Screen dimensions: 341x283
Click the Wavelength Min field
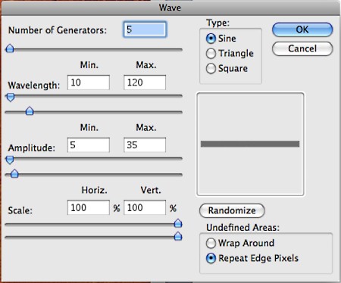coord(89,82)
